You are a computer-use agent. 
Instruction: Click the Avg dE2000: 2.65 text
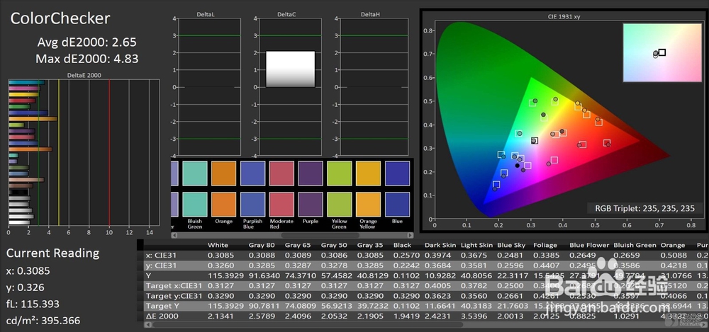click(86, 42)
